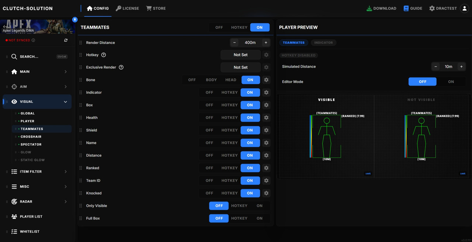Expand the Item Filter section chevron

[66, 172]
